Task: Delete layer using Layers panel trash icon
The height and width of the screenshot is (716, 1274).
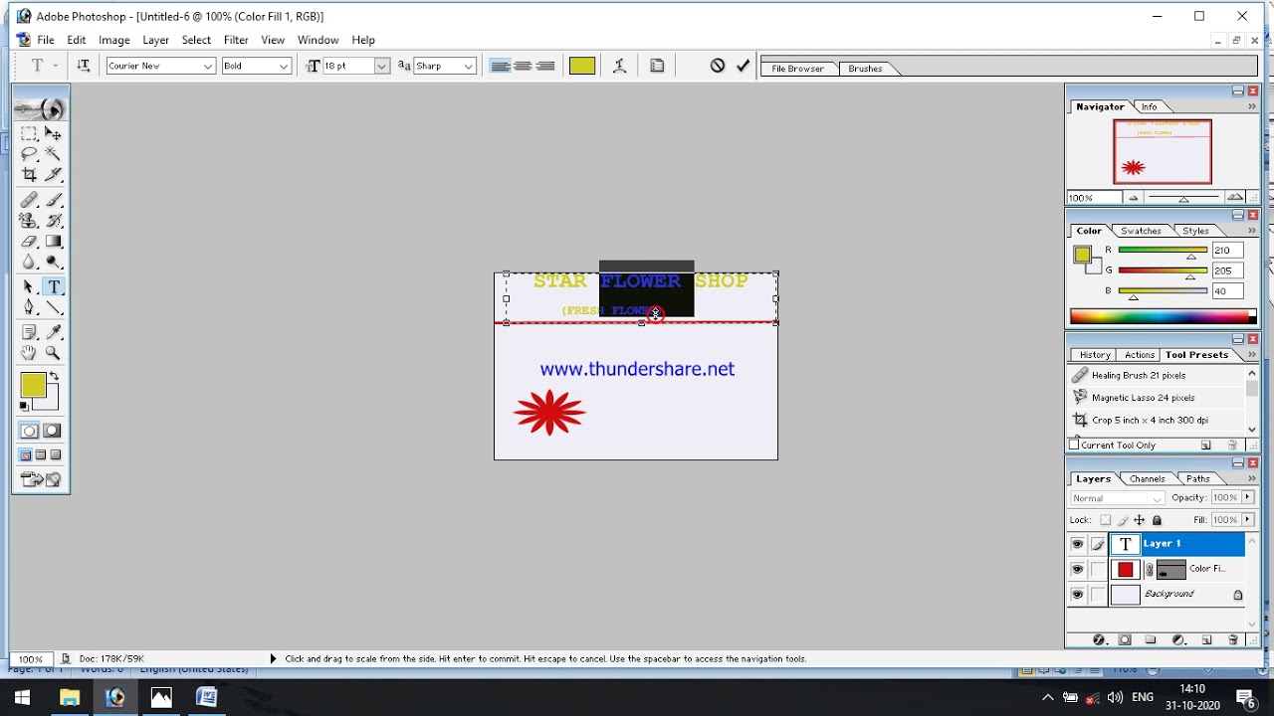Action: [1233, 639]
